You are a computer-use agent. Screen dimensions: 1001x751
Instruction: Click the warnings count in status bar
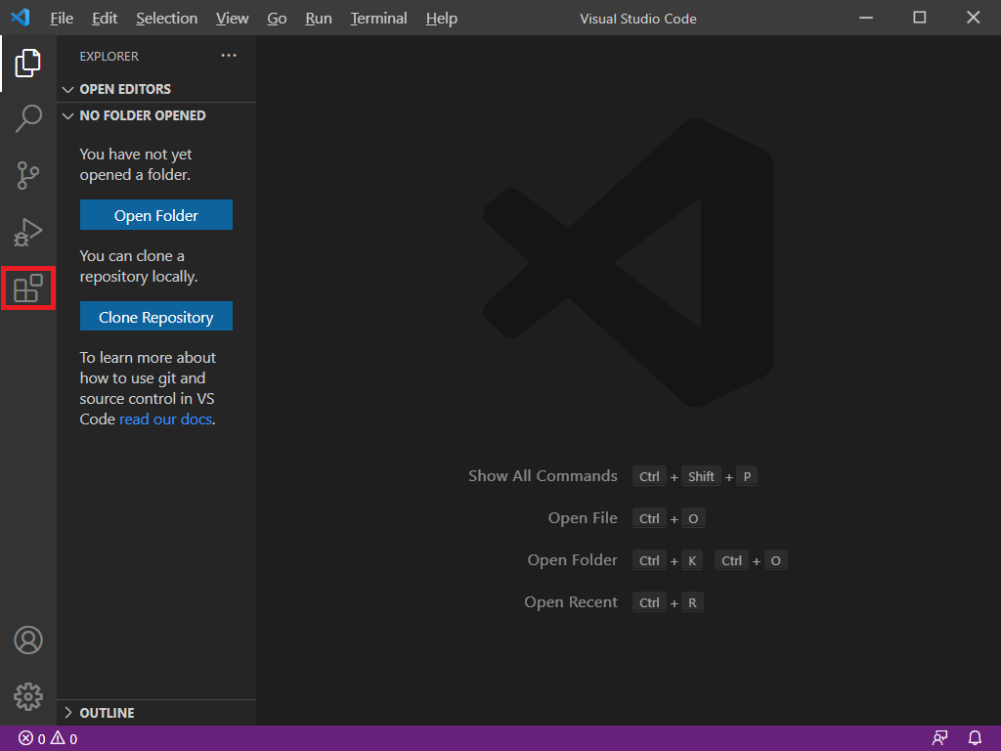click(x=64, y=739)
